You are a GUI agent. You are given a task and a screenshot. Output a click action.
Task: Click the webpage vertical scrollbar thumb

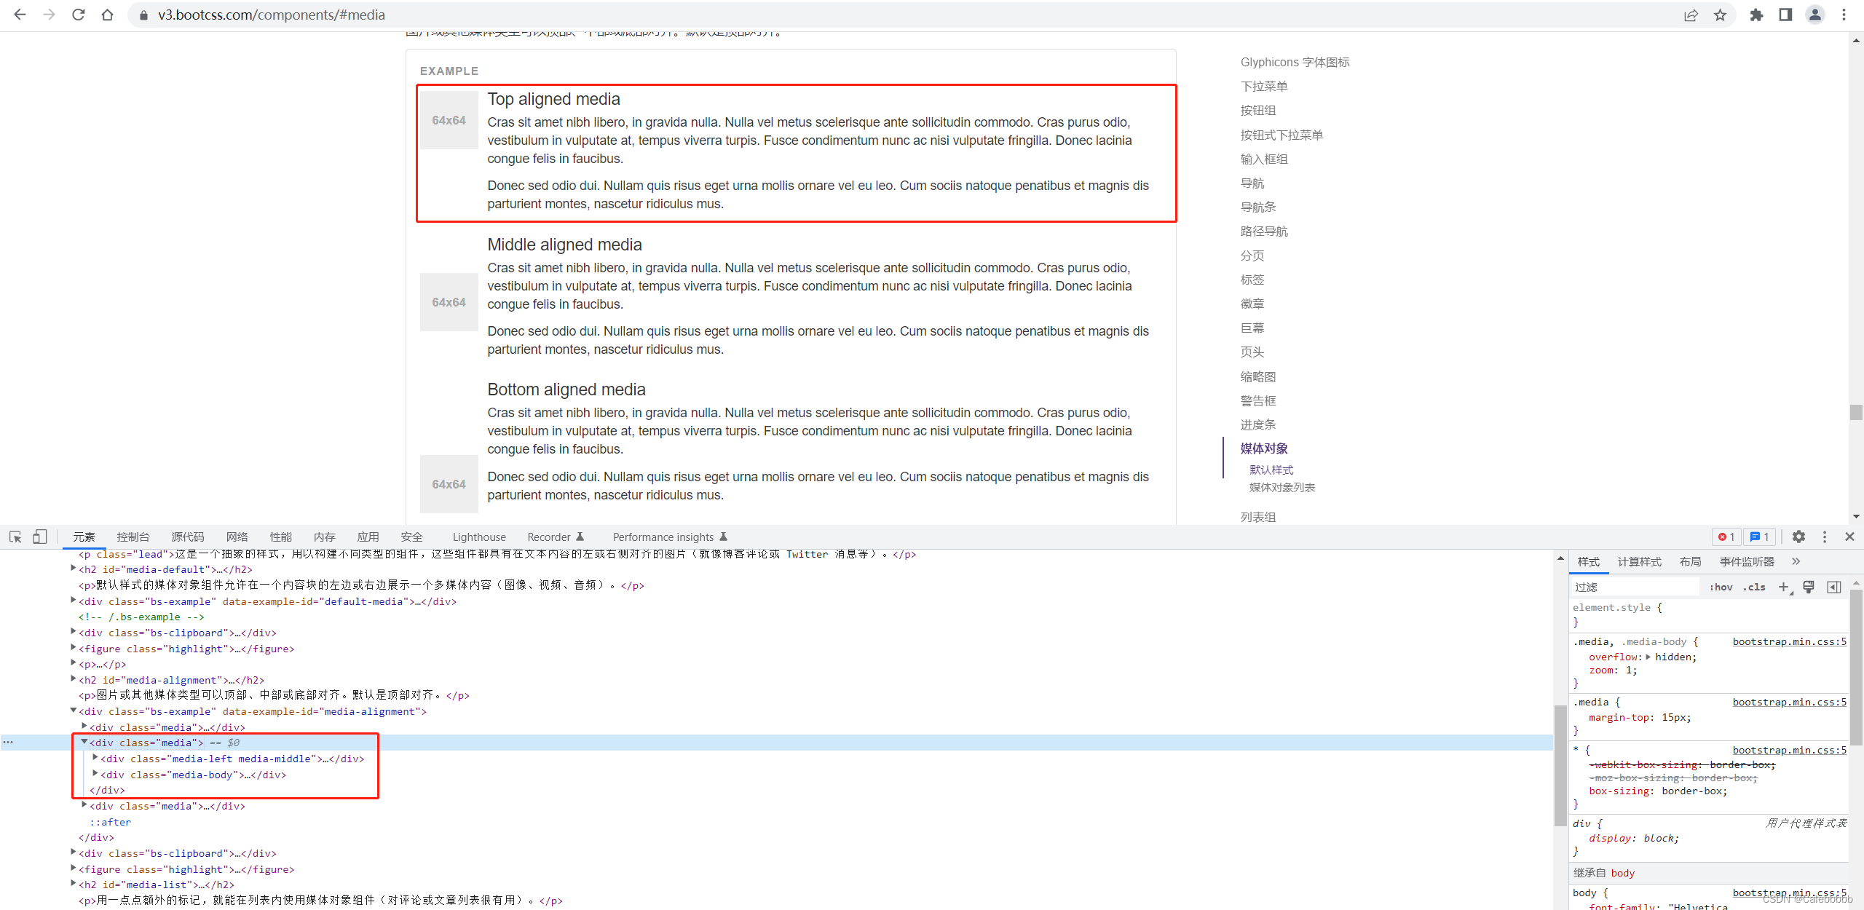point(1856,412)
